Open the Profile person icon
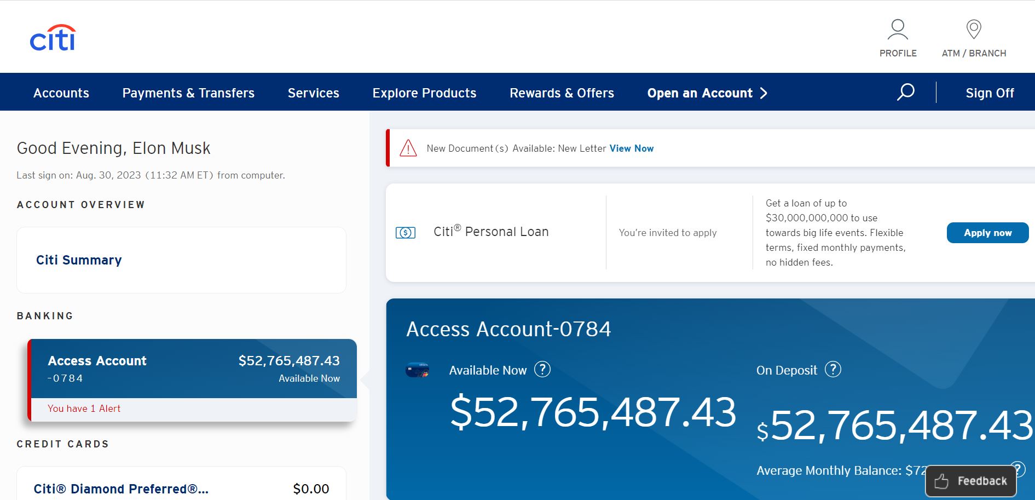The width and height of the screenshot is (1035, 500). (x=898, y=30)
